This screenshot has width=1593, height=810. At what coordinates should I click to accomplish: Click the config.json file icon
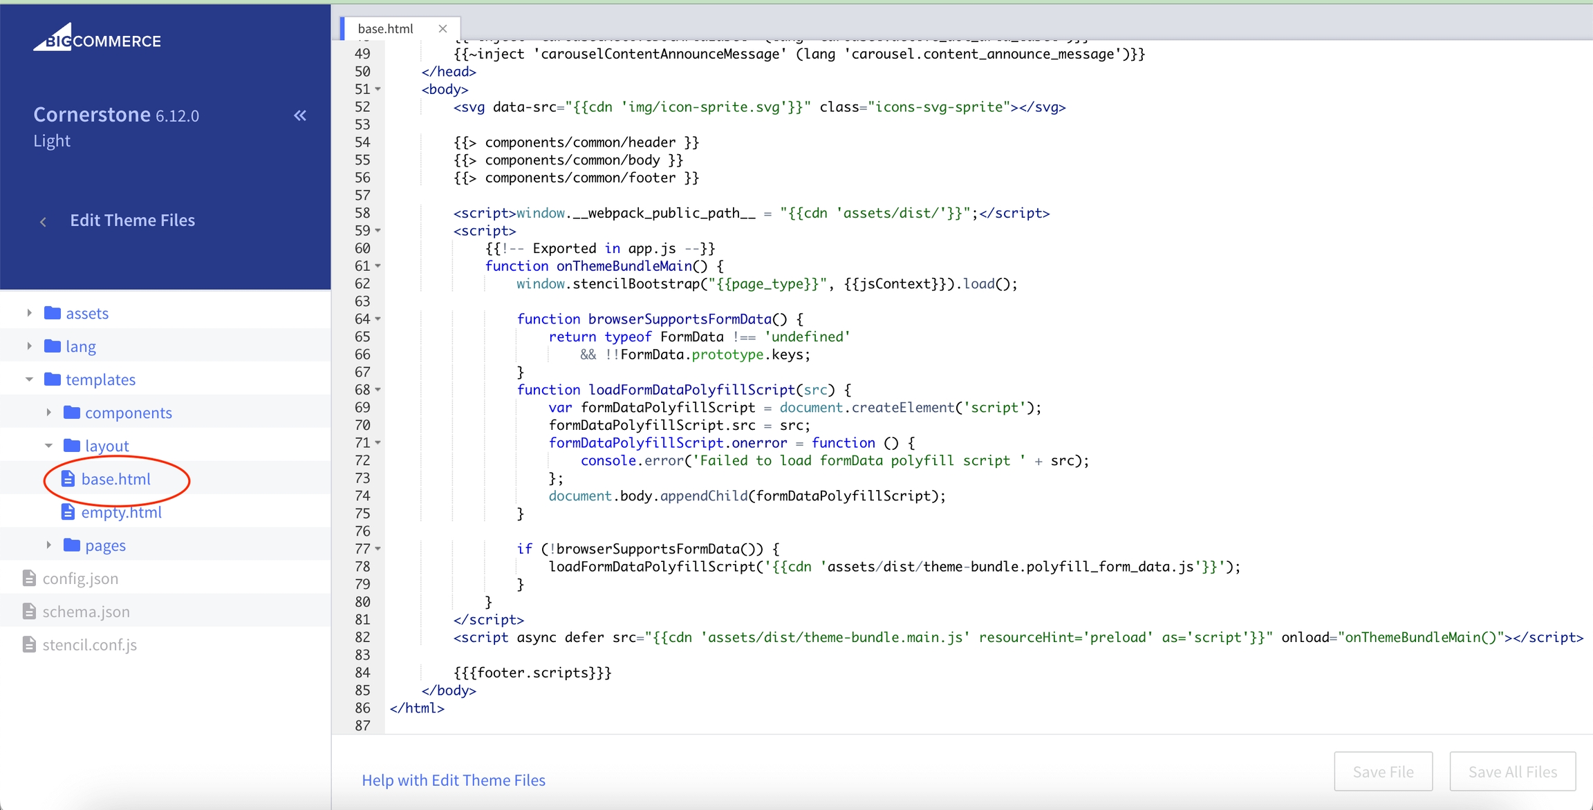coord(29,578)
